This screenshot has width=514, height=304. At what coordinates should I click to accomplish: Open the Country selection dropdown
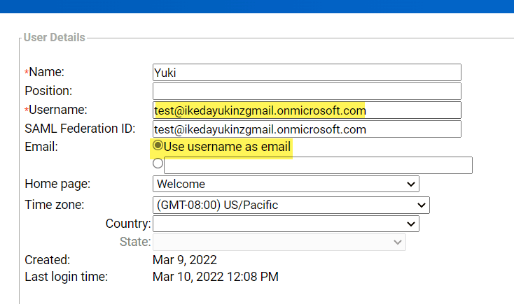point(286,224)
